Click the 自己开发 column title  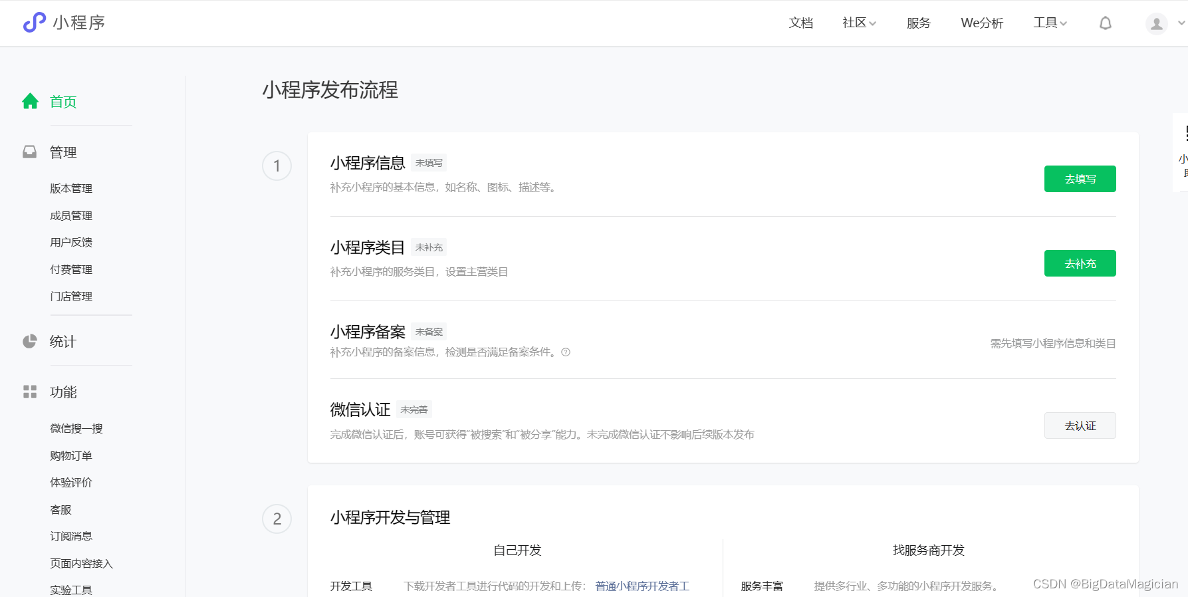pos(517,550)
